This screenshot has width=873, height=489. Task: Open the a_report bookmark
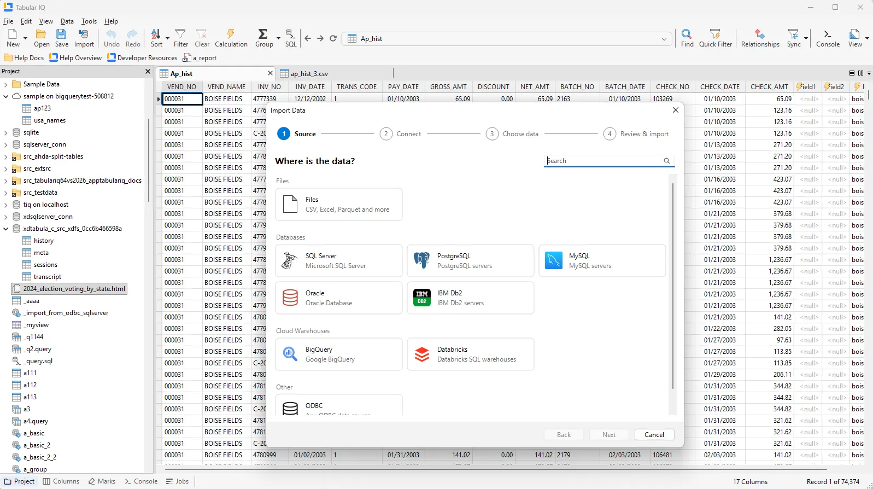[x=200, y=58]
